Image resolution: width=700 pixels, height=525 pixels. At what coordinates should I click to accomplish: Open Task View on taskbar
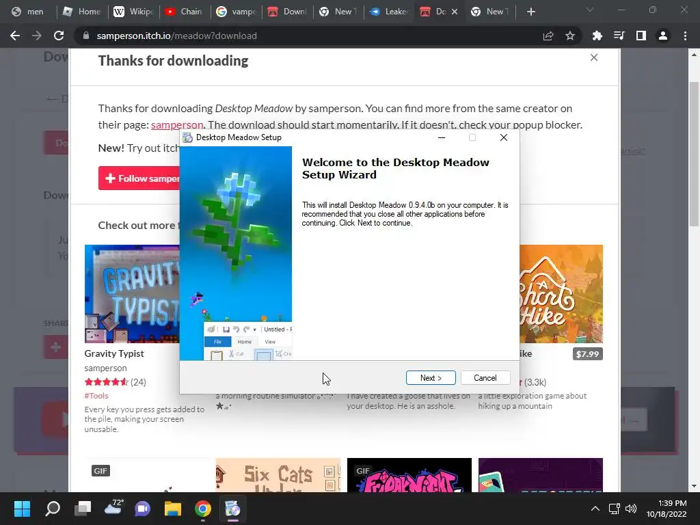click(83, 509)
